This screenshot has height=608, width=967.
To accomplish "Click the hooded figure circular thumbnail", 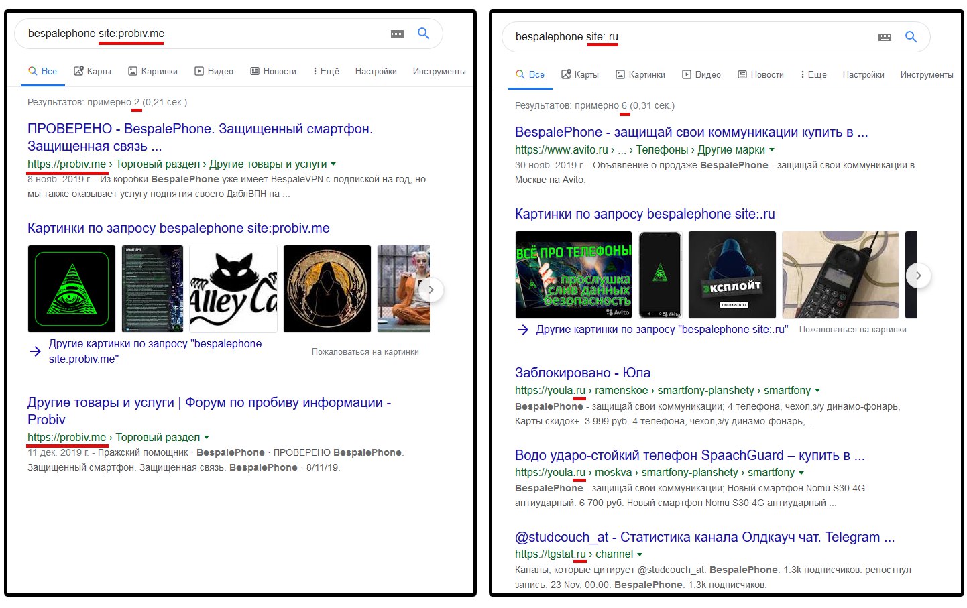I will click(327, 289).
